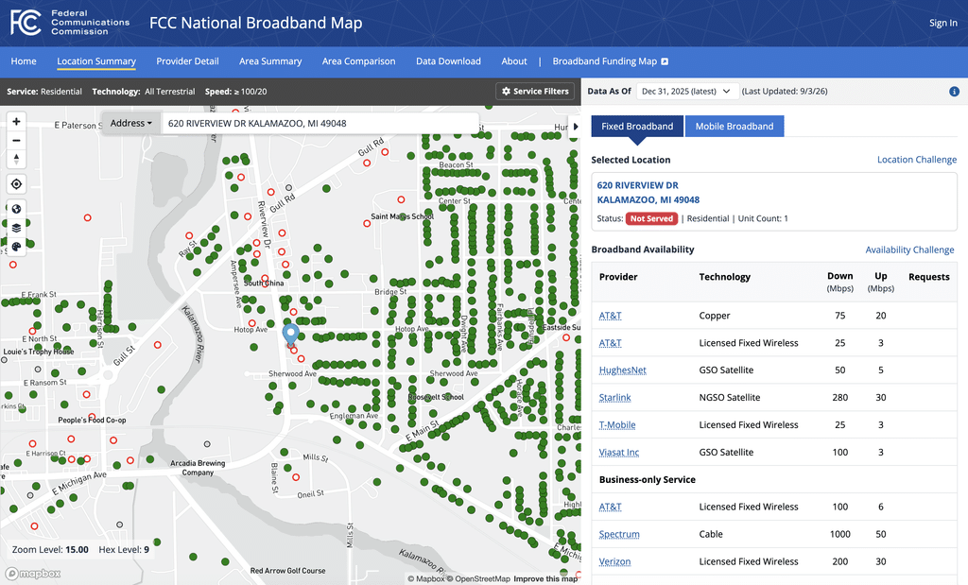Open the info icon beside Last Updated
The width and height of the screenshot is (968, 585).
(954, 92)
